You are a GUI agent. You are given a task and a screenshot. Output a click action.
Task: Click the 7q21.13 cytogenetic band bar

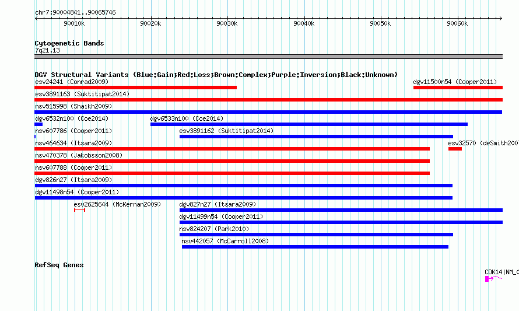[268, 57]
